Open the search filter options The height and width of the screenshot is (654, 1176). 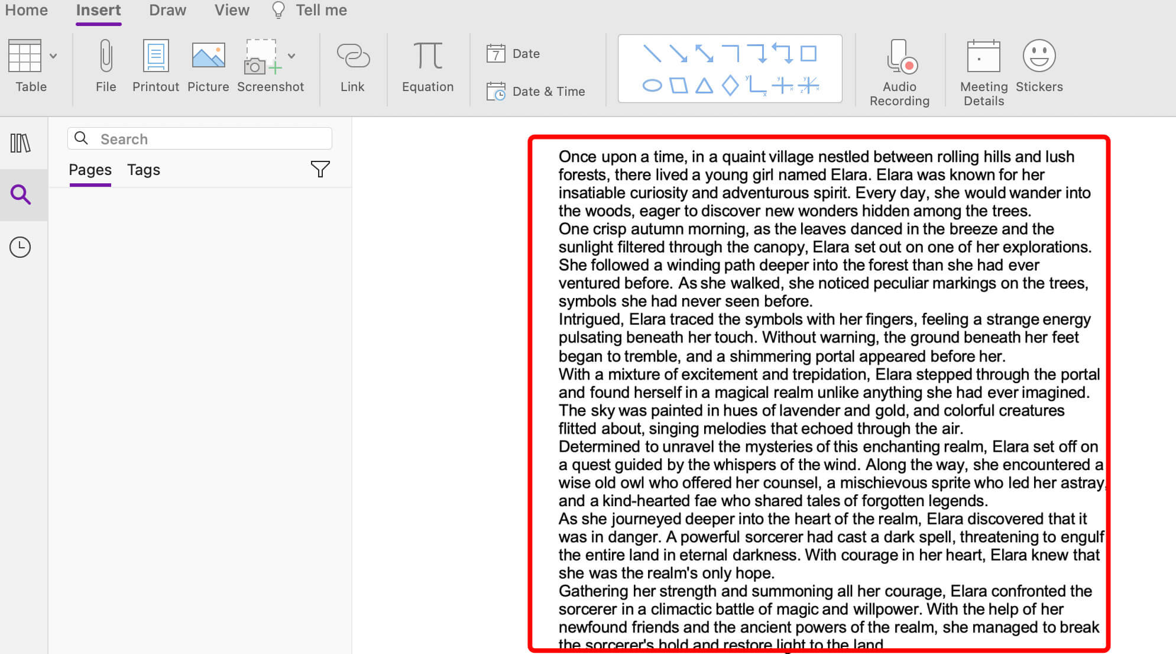click(x=320, y=170)
